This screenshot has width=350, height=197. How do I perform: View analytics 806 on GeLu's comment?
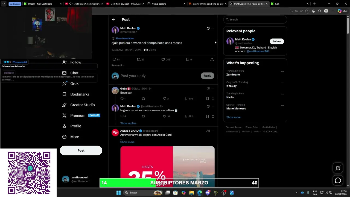(x=189, y=99)
